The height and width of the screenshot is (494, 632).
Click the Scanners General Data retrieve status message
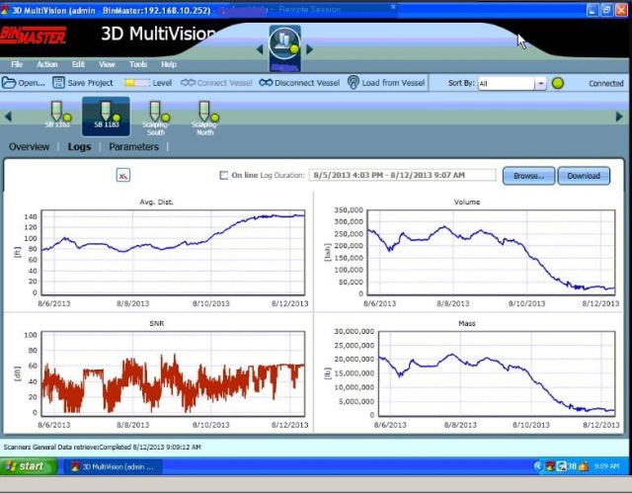coord(102,447)
